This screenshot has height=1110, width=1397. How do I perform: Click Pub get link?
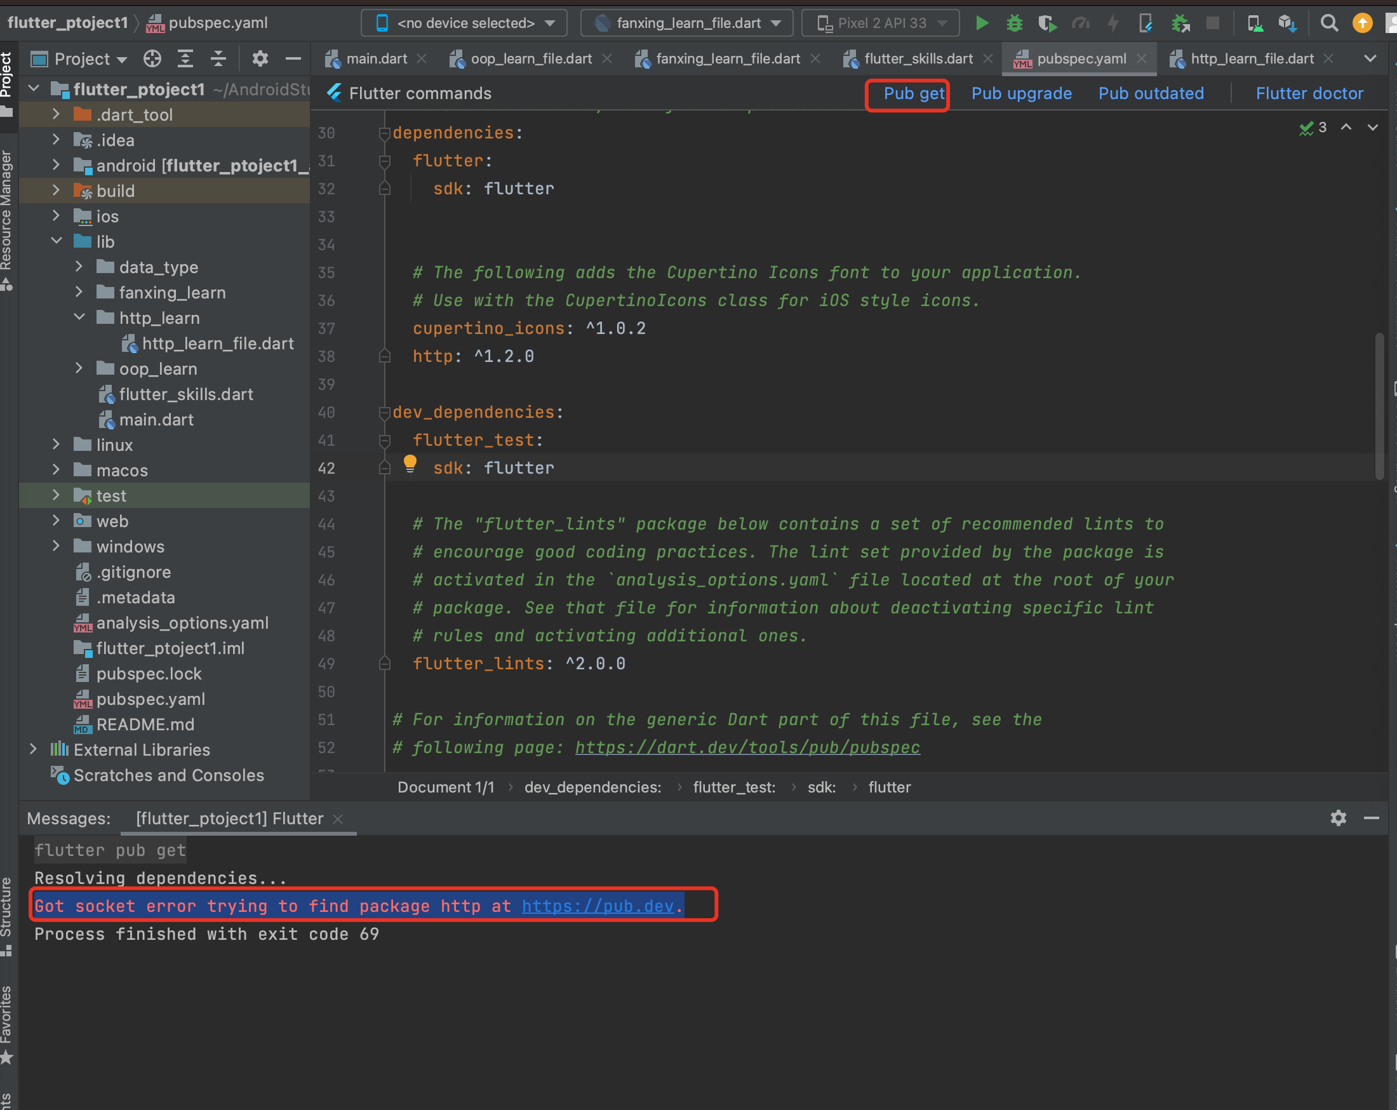pos(913,94)
